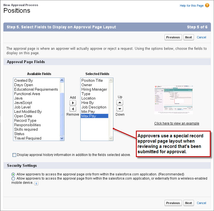The width and height of the screenshot is (214, 211).
Task: Open Help for this Page link
Action: (191, 6)
